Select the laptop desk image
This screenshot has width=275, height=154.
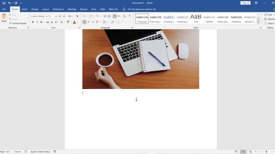click(x=141, y=59)
